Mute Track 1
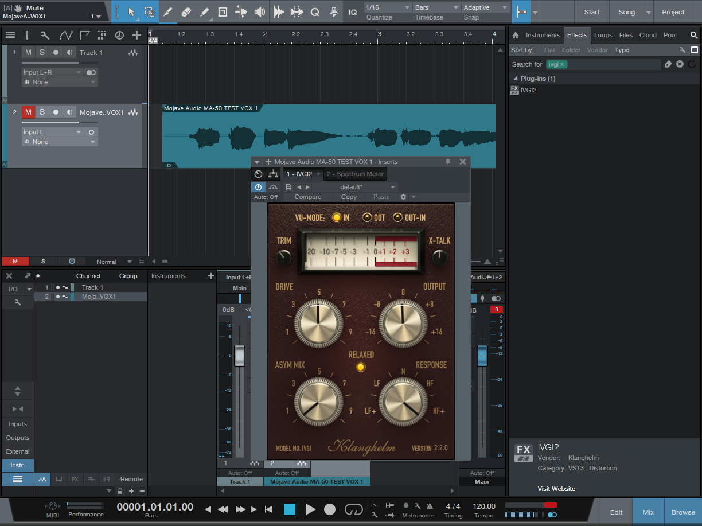This screenshot has height=526, width=702. pos(28,52)
